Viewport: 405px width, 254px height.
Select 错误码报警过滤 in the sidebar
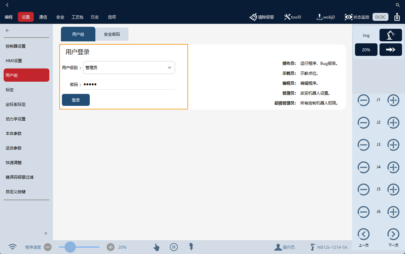[x=26, y=177]
